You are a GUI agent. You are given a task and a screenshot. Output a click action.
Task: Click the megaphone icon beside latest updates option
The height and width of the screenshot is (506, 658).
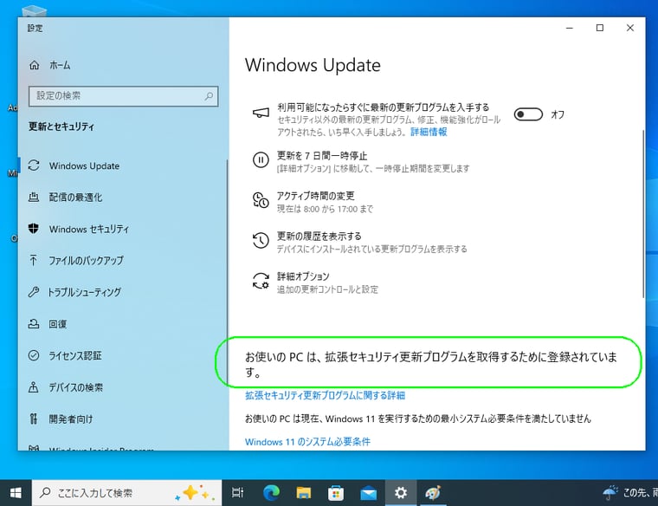(x=261, y=113)
